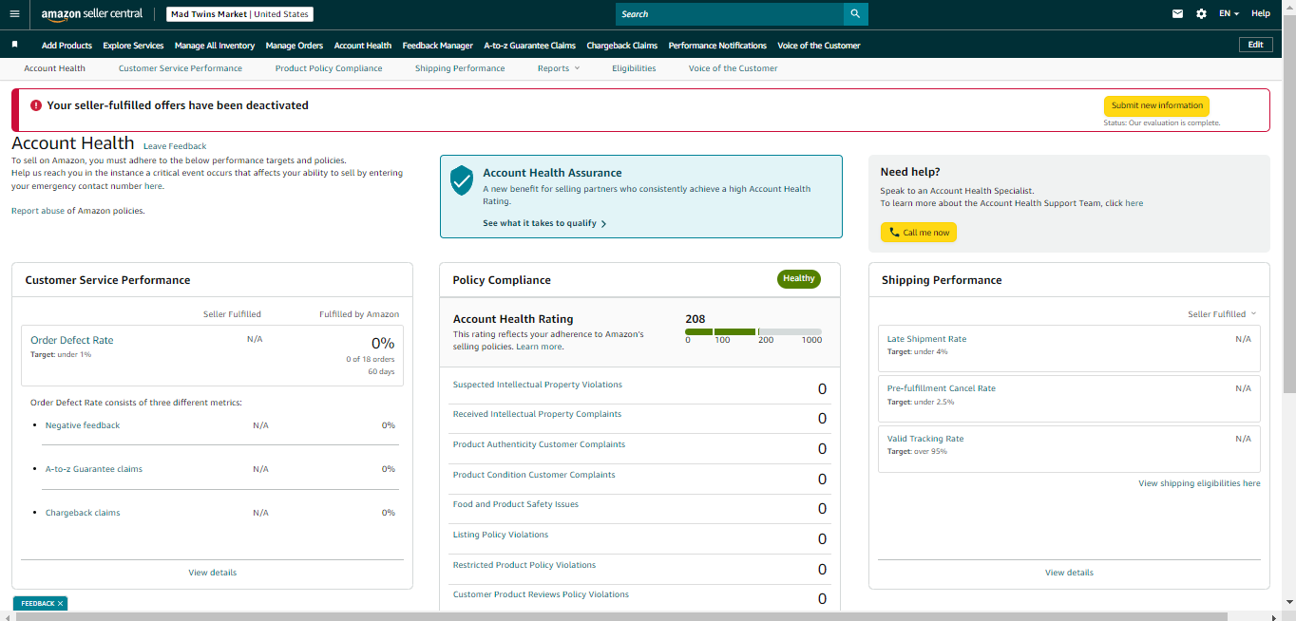Click the Account Health Rating progress bar

pyautogui.click(x=753, y=331)
